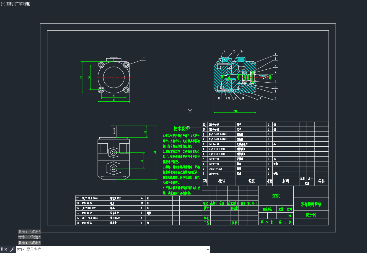Select the 工艺 title block label
Viewport: 367px width, 253px height.
click(x=206, y=223)
